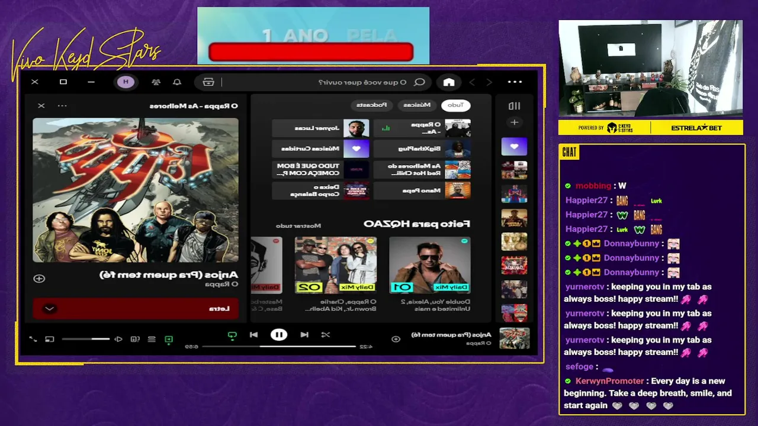Adjust the volume slider
758x426 pixels.
click(85, 339)
